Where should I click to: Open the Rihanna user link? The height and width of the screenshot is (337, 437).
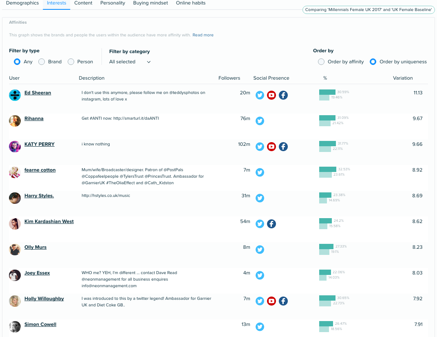click(x=34, y=118)
